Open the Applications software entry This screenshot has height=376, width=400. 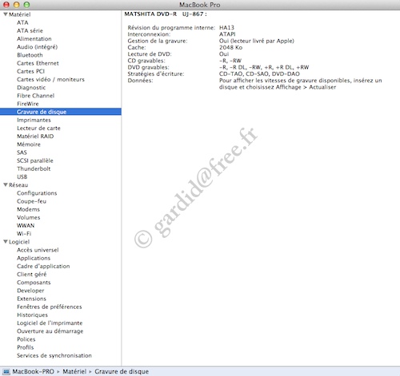(x=34, y=258)
